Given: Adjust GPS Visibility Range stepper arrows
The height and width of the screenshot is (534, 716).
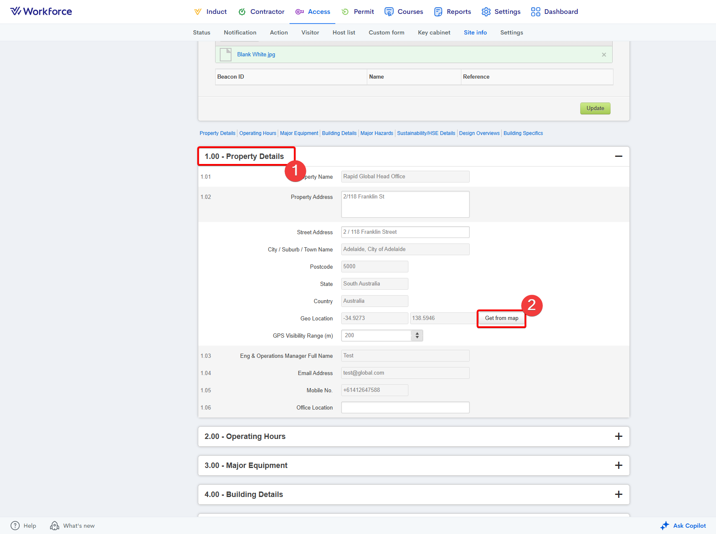Looking at the screenshot, I should point(417,336).
